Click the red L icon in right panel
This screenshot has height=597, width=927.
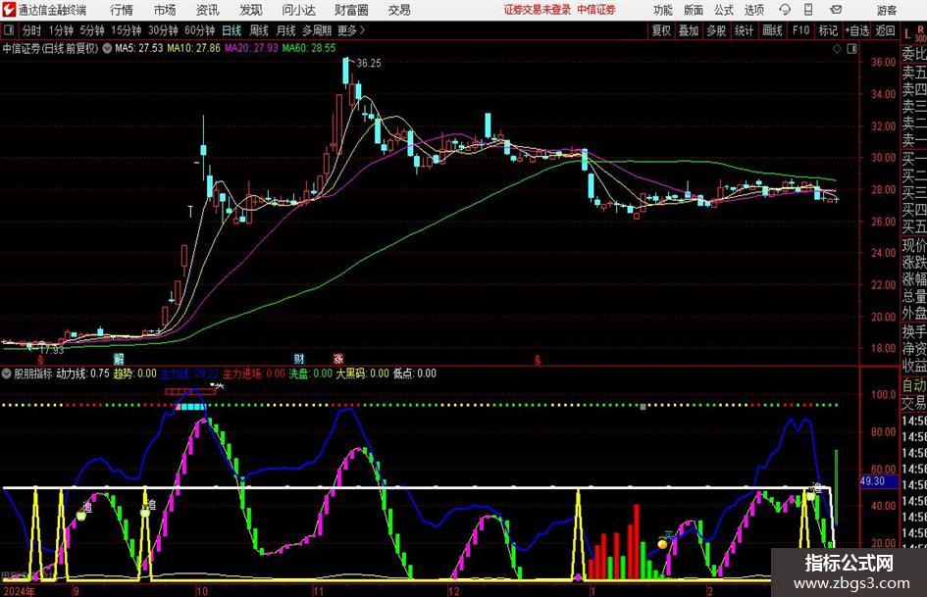point(907,35)
